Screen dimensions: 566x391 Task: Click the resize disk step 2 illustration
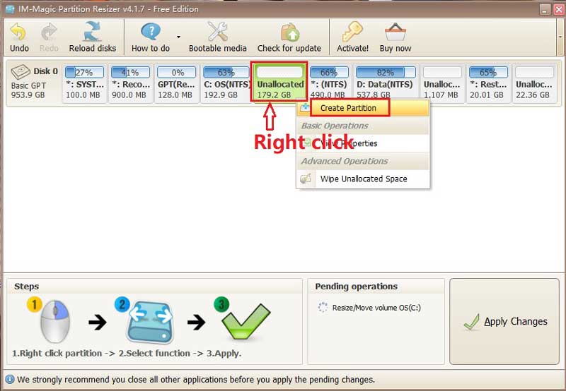[150, 322]
